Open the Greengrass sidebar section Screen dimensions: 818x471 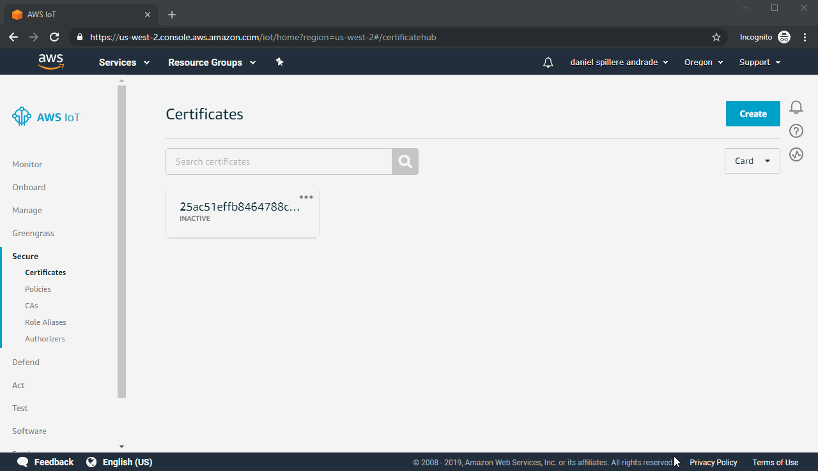(x=33, y=234)
